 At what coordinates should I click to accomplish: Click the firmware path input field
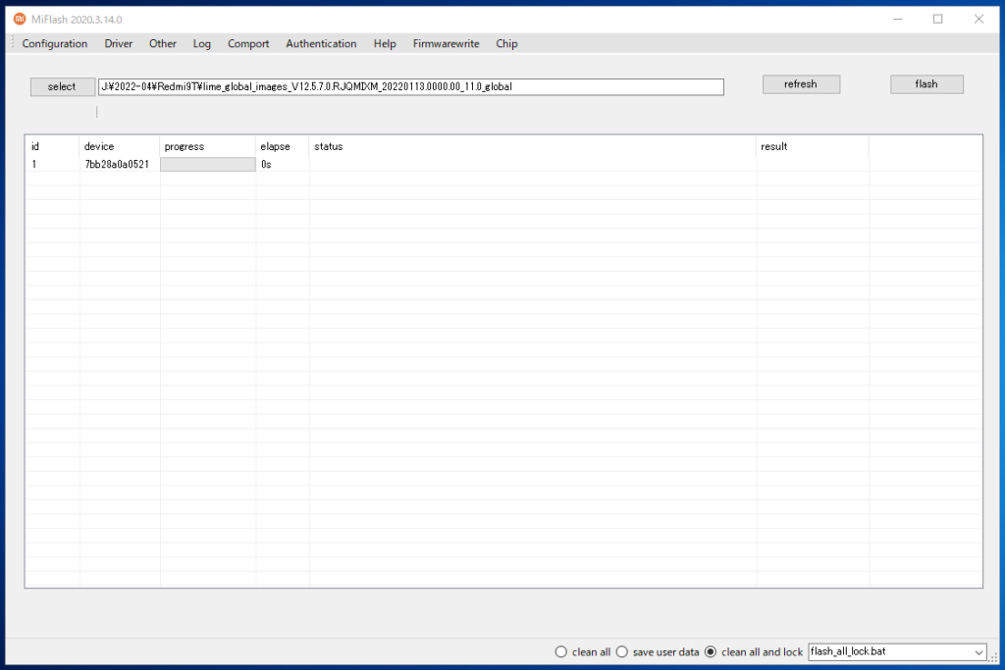click(x=410, y=86)
